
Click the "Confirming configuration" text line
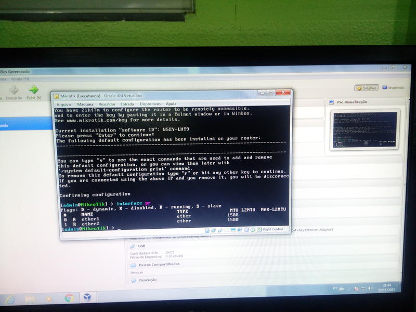click(95, 195)
